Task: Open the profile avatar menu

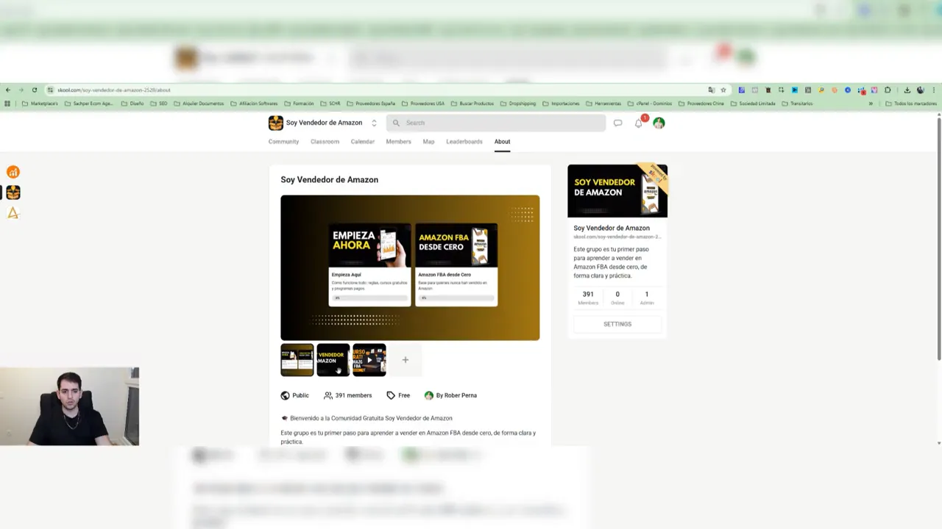Action: (x=659, y=123)
